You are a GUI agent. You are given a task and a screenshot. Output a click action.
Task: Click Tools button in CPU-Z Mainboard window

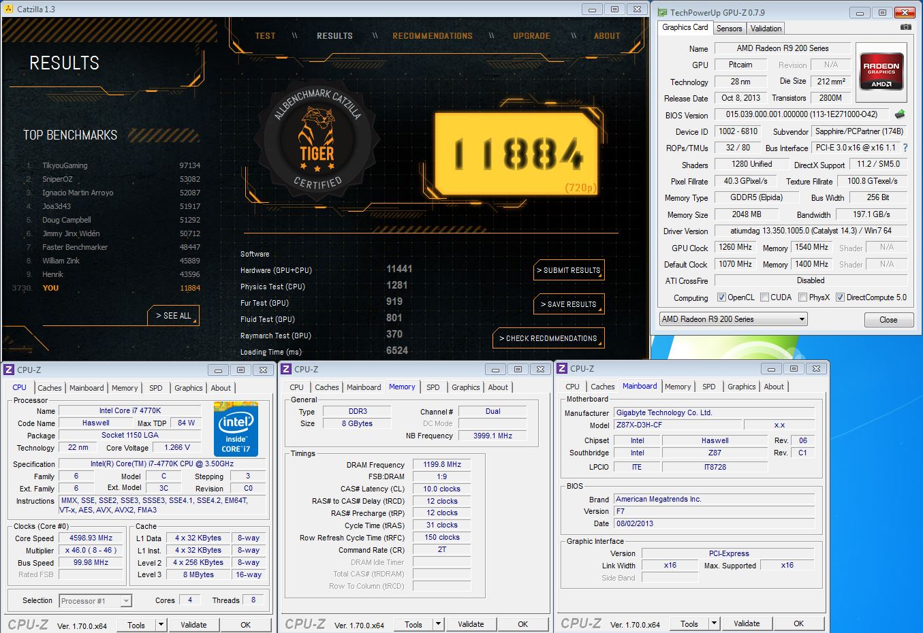point(689,623)
